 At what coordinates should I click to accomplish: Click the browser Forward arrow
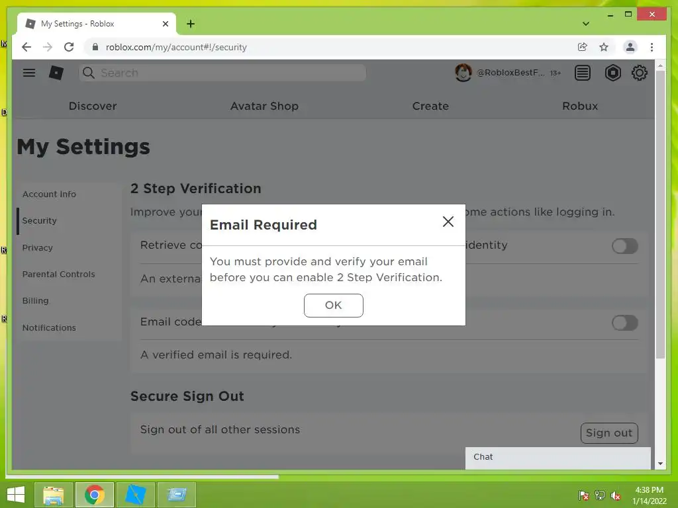pyautogui.click(x=48, y=47)
